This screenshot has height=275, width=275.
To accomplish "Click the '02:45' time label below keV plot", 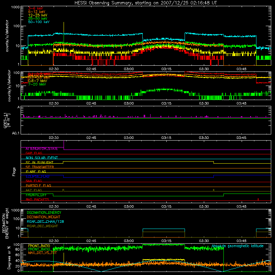I will (x=91, y=69).
